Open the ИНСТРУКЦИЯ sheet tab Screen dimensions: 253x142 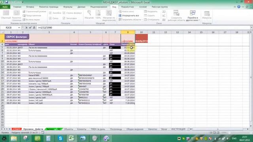(x=178, y=129)
